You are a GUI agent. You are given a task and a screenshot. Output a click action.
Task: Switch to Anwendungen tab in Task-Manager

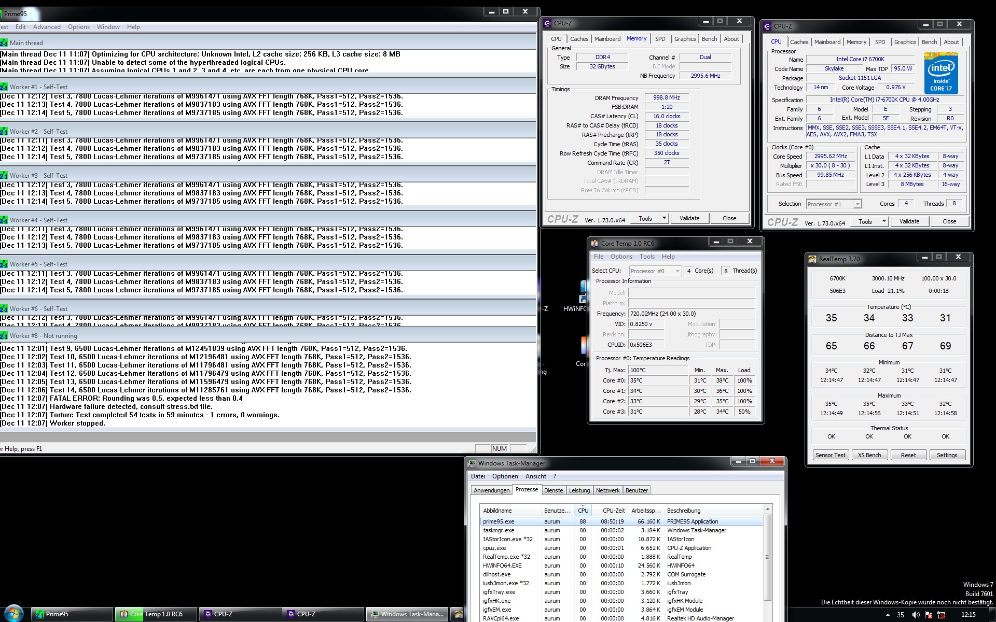[492, 490]
